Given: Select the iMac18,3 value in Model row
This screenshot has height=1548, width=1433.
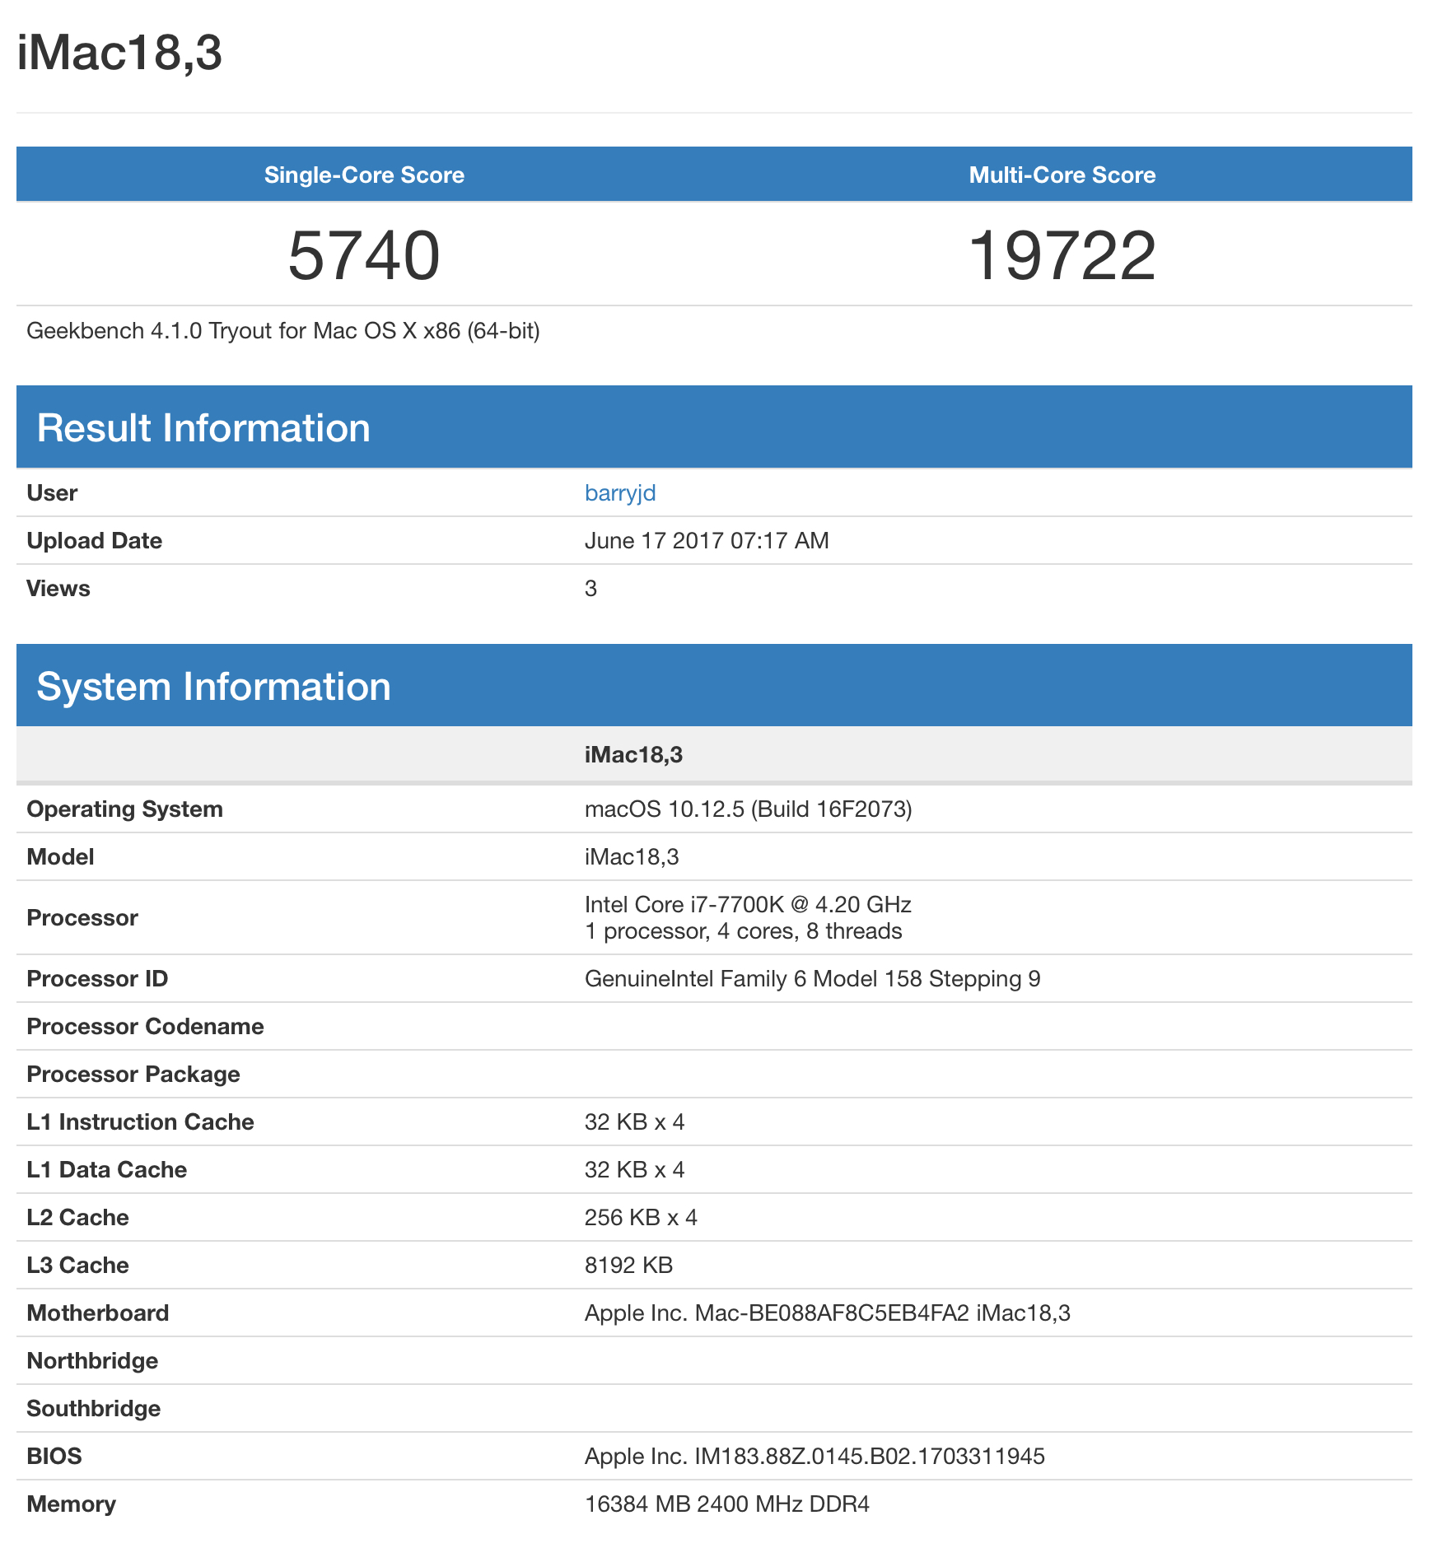Looking at the screenshot, I should click(x=632, y=856).
